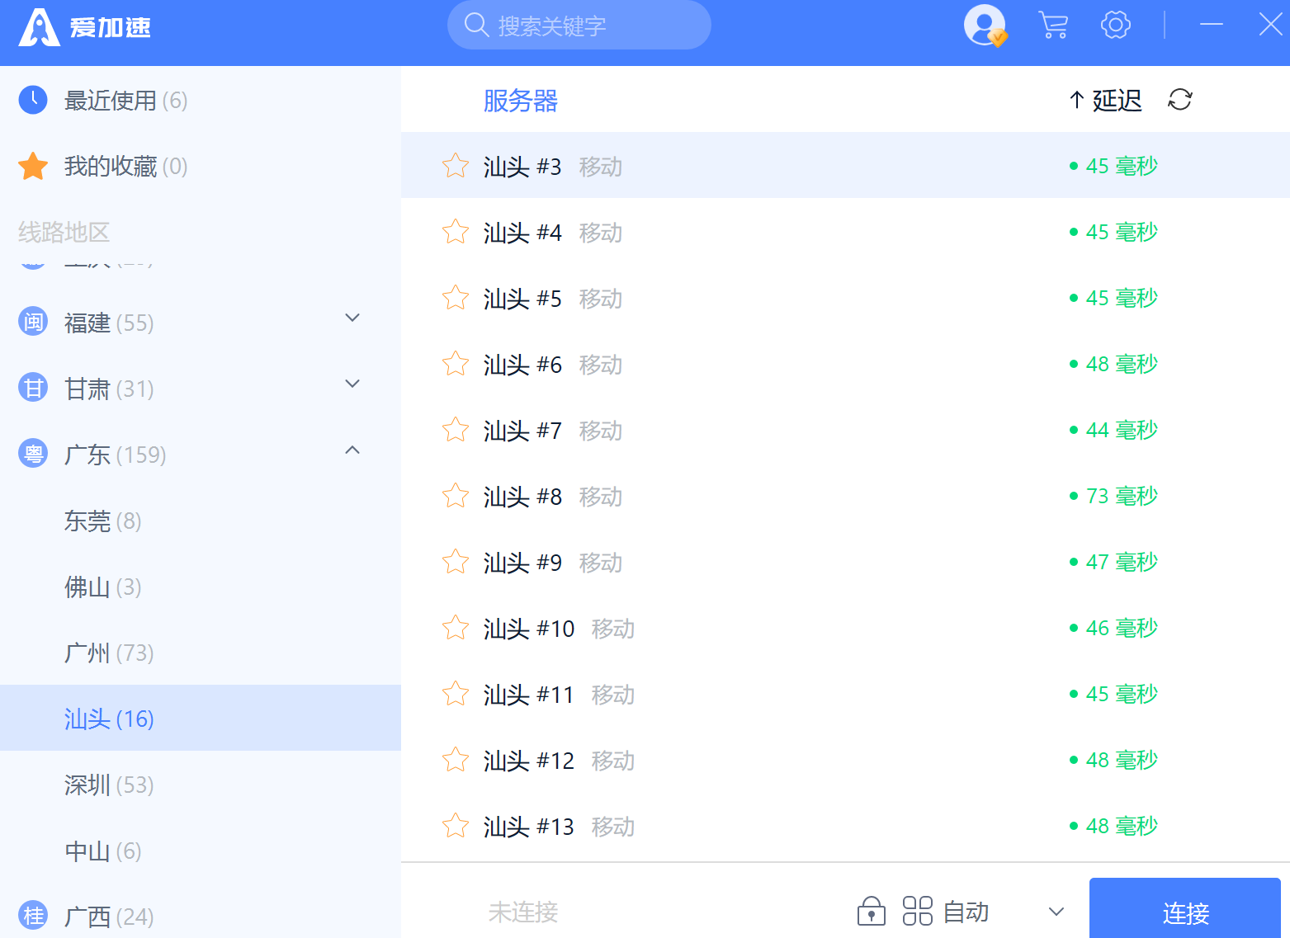Select the 甘肃 (31) region
The width and height of the screenshot is (1290, 938).
pos(201,389)
